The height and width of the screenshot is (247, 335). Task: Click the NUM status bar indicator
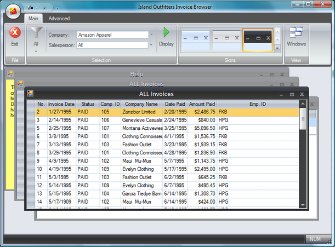(315, 239)
